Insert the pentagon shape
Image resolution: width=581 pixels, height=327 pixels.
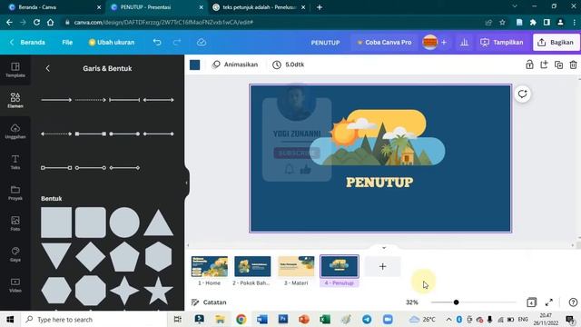click(x=124, y=256)
